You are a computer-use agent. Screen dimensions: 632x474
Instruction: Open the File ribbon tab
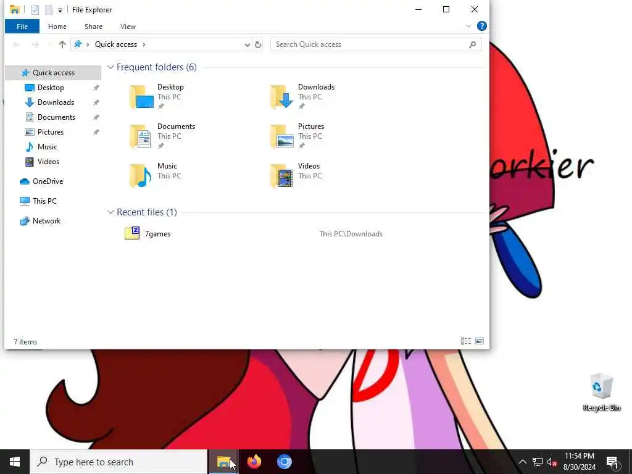(x=22, y=27)
